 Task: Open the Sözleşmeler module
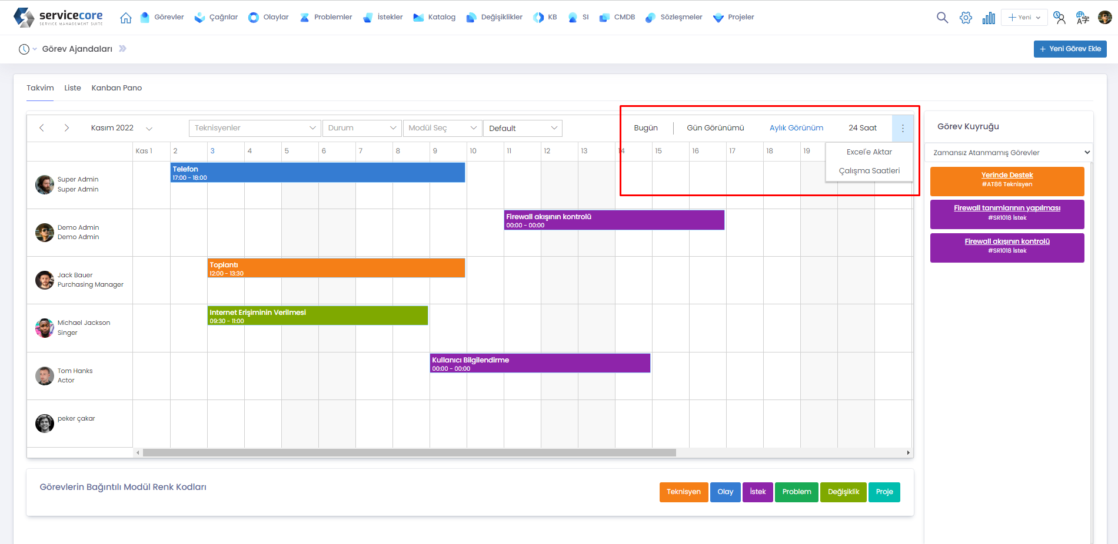tap(674, 17)
